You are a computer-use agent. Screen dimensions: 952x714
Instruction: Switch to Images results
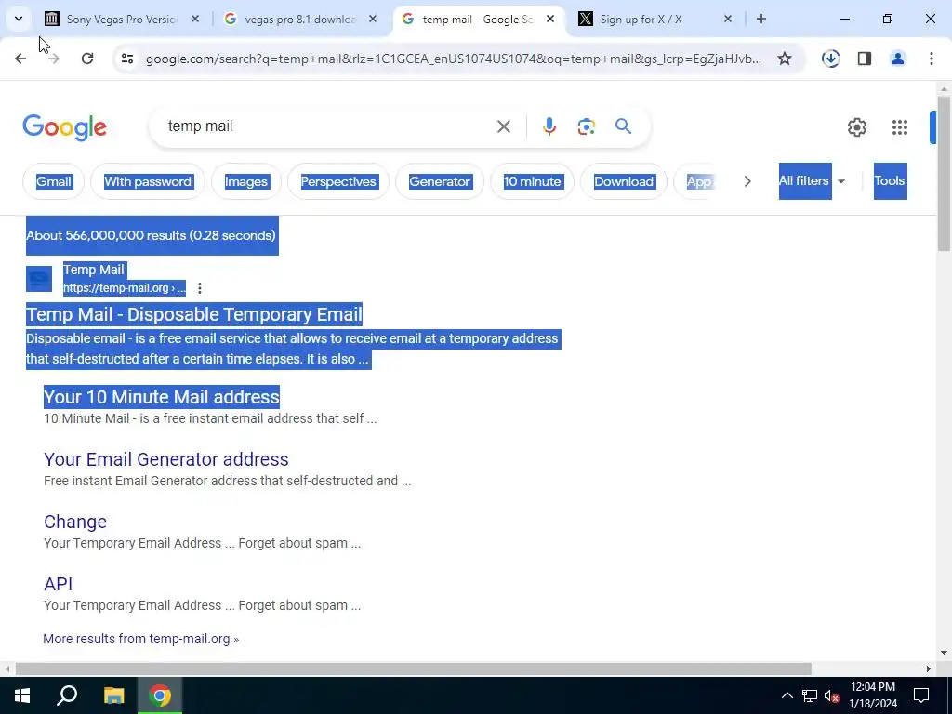(x=245, y=181)
